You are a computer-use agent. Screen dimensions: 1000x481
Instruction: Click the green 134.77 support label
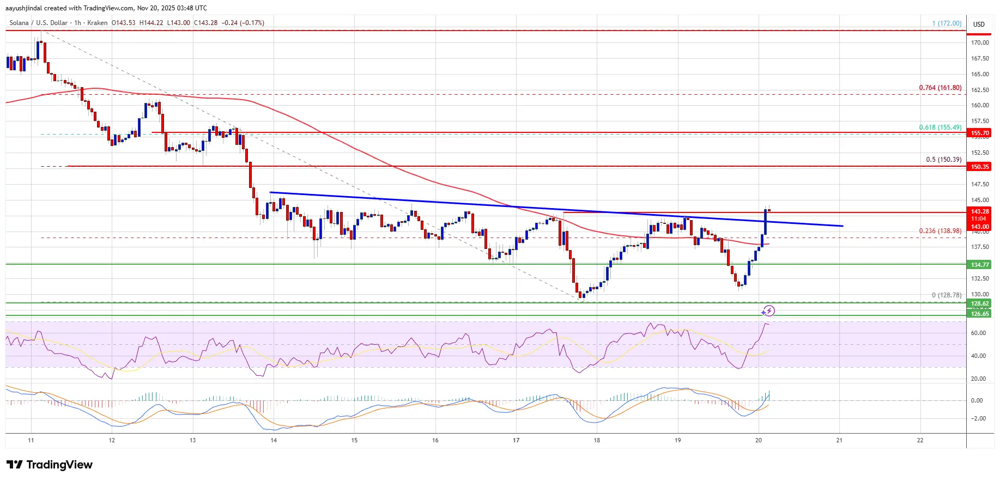pyautogui.click(x=979, y=265)
